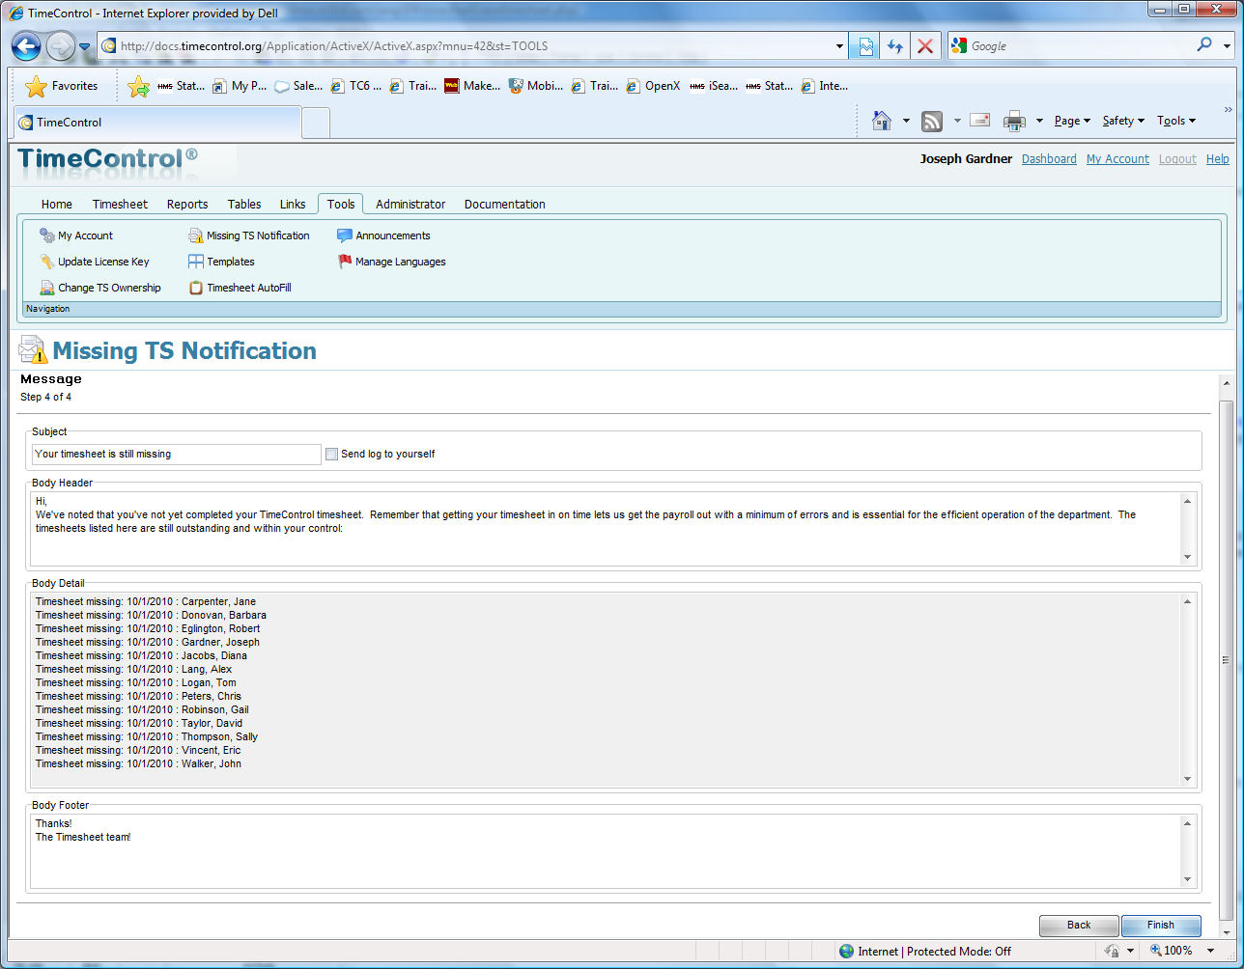
Task: Click the Google search magnifier icon
Action: [1204, 44]
